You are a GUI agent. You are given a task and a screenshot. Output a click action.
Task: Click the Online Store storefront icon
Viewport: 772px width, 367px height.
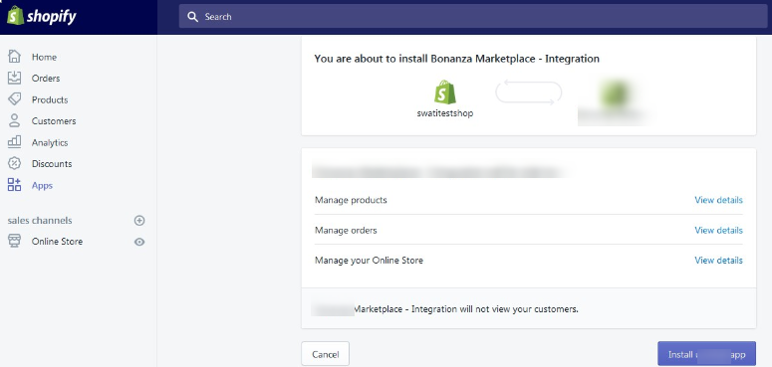click(x=14, y=241)
